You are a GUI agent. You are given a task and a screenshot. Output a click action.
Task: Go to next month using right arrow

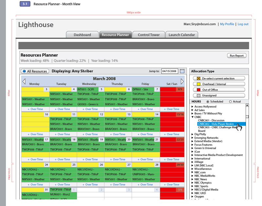click(x=182, y=81)
